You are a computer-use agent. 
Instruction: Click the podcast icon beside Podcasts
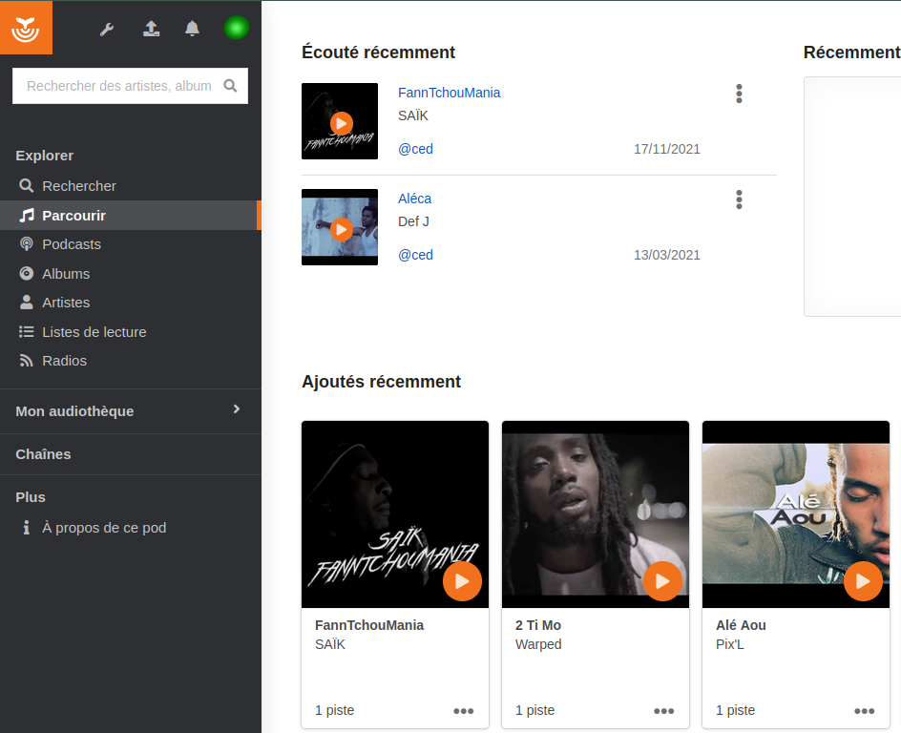click(x=27, y=244)
